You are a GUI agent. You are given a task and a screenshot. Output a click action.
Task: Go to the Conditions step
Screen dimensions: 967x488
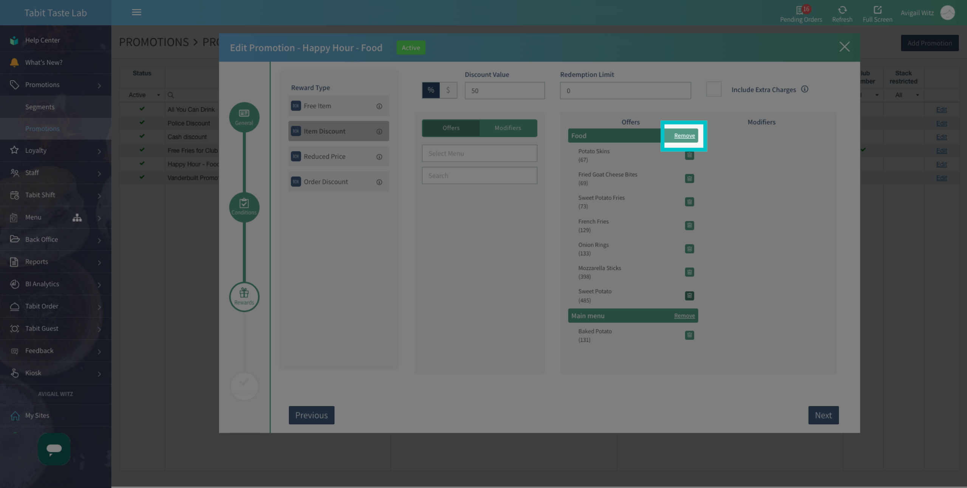(244, 207)
